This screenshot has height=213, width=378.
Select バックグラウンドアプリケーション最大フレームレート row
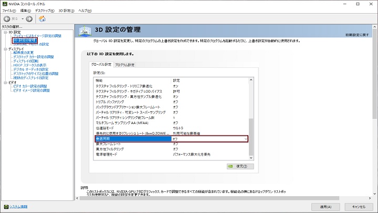click(x=171, y=107)
